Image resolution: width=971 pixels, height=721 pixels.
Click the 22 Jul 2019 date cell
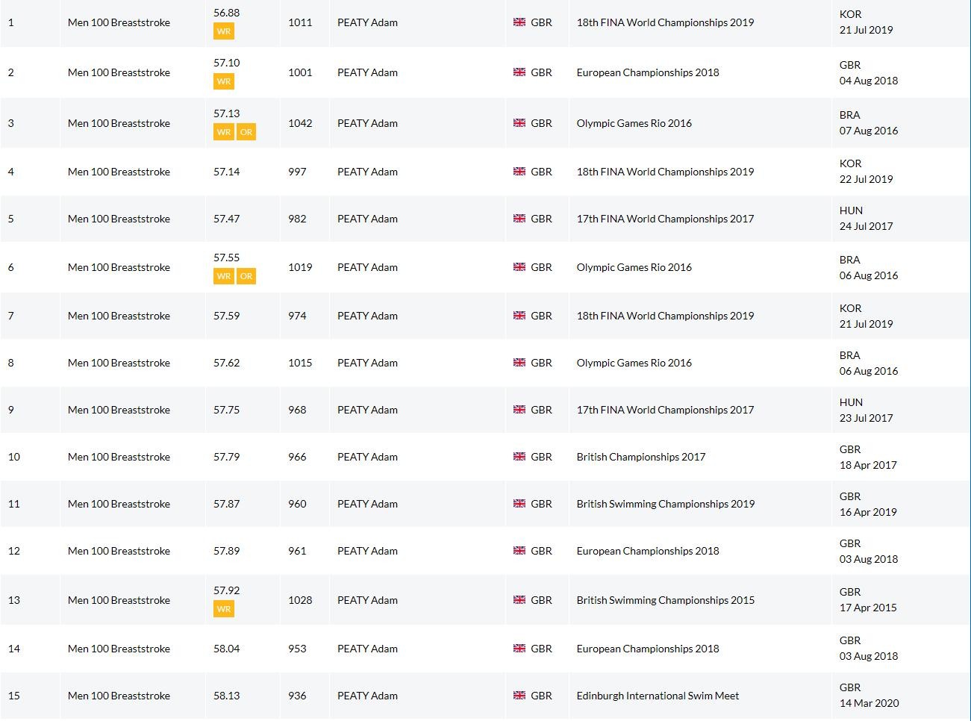(x=866, y=179)
